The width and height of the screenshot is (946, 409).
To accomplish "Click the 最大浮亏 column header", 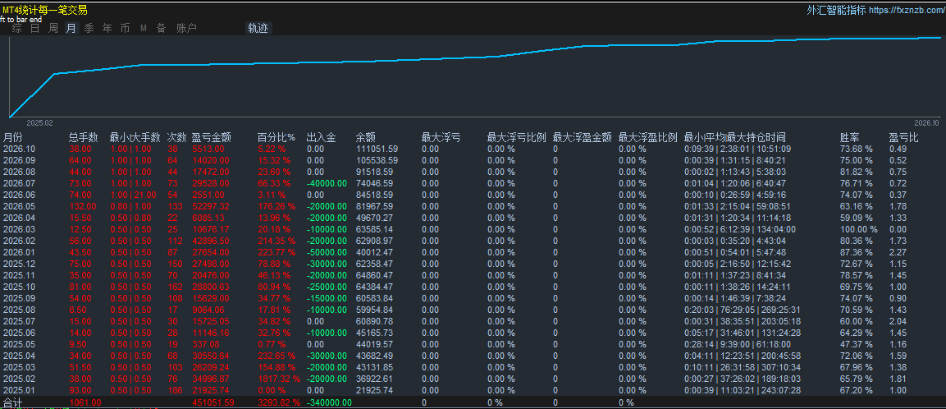I will [x=441, y=138].
